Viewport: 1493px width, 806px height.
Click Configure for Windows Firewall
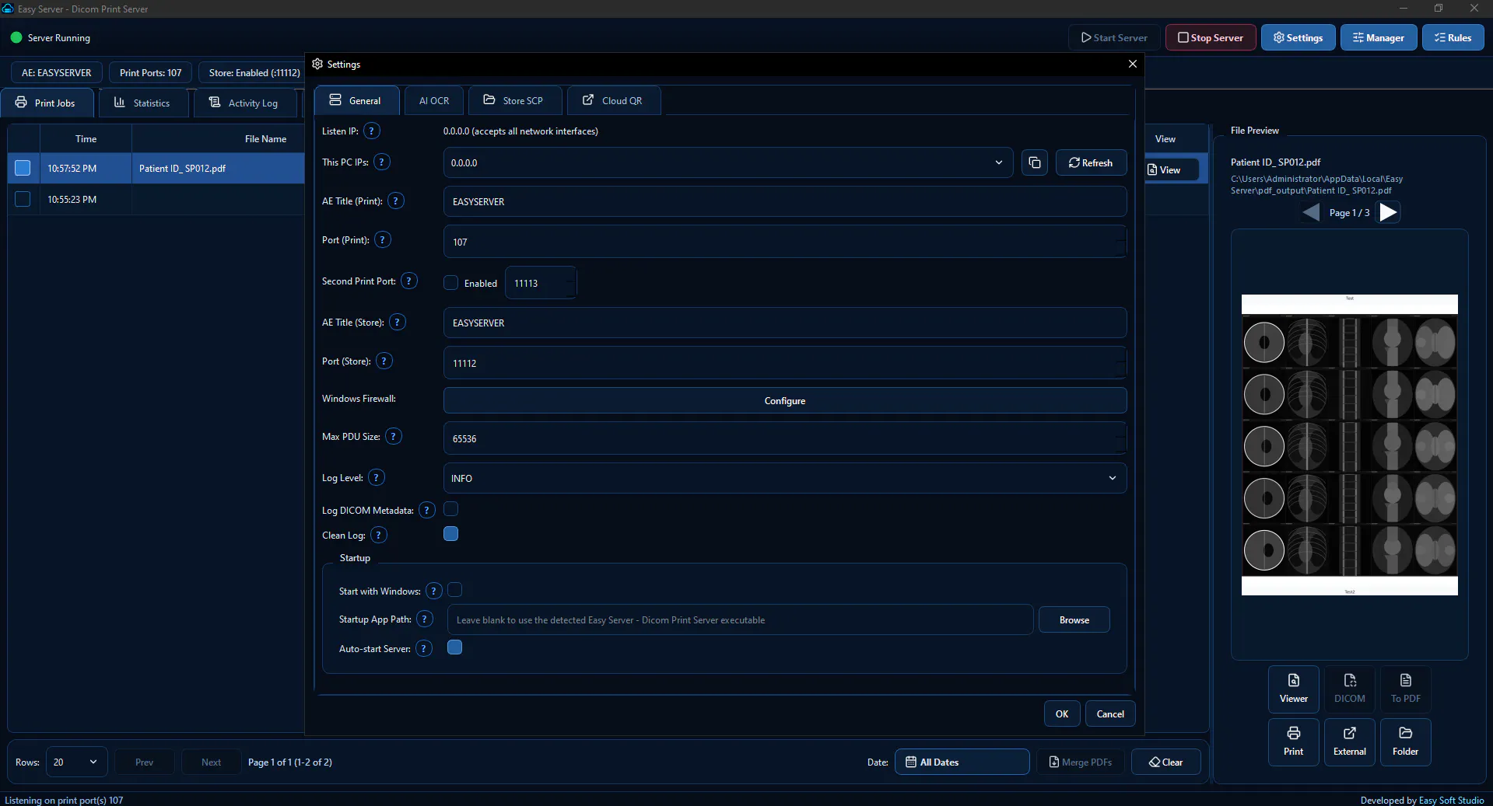tap(784, 400)
